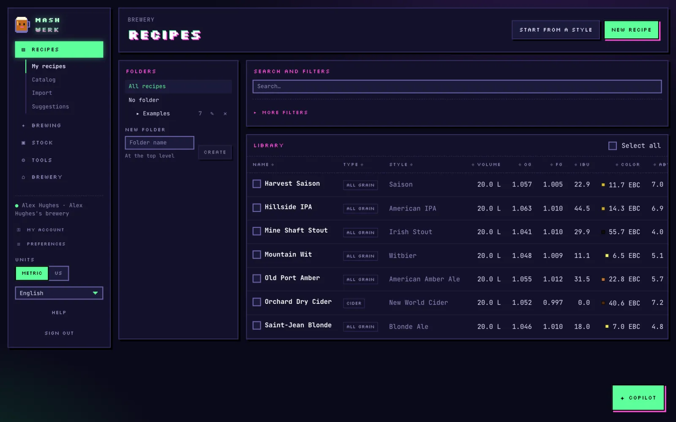This screenshot has width=676, height=422.
Task: Focus the recipe Search field
Action: pos(457,87)
